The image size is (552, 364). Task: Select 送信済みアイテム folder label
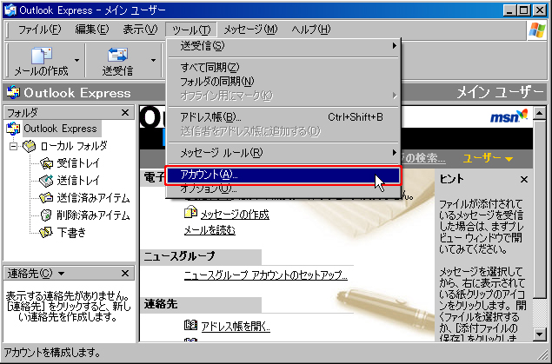click(x=93, y=198)
